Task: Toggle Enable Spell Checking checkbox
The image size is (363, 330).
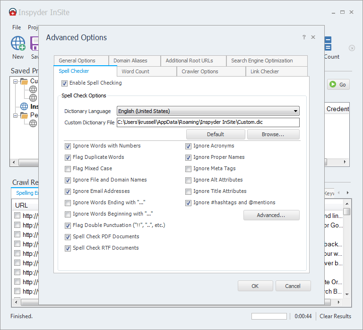Action: 64,83
